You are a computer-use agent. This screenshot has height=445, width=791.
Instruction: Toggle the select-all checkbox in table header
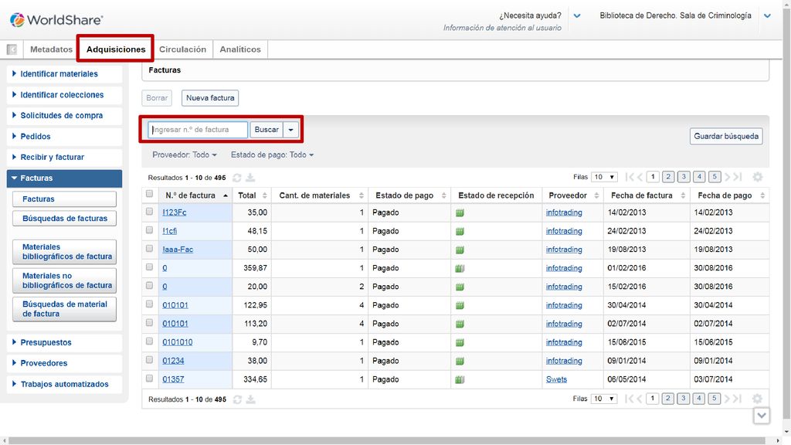(149, 194)
